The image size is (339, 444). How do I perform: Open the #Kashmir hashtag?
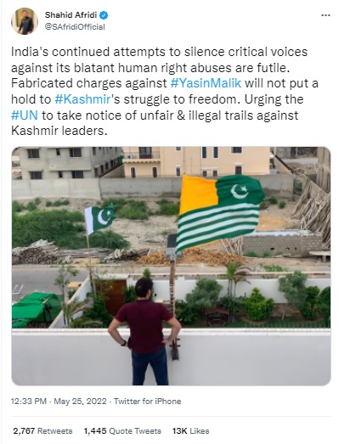point(82,99)
